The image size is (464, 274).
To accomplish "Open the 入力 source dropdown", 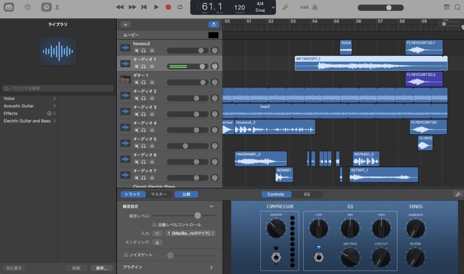I will click(190, 233).
